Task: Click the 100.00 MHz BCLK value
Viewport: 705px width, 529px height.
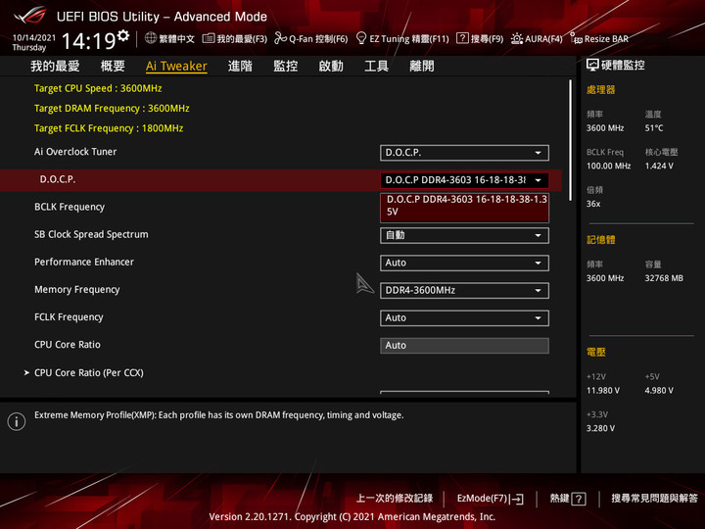Action: click(608, 166)
